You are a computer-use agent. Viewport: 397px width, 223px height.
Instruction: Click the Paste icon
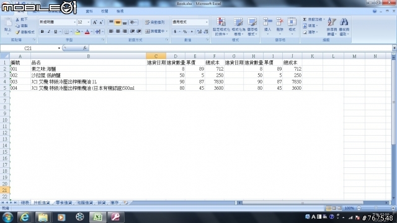click(x=8, y=22)
